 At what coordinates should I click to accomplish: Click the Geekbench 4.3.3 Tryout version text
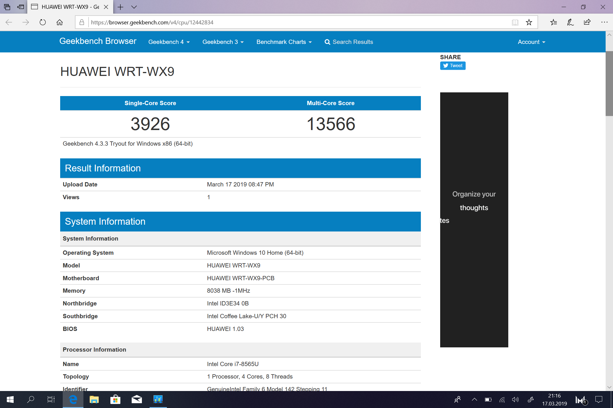(128, 144)
